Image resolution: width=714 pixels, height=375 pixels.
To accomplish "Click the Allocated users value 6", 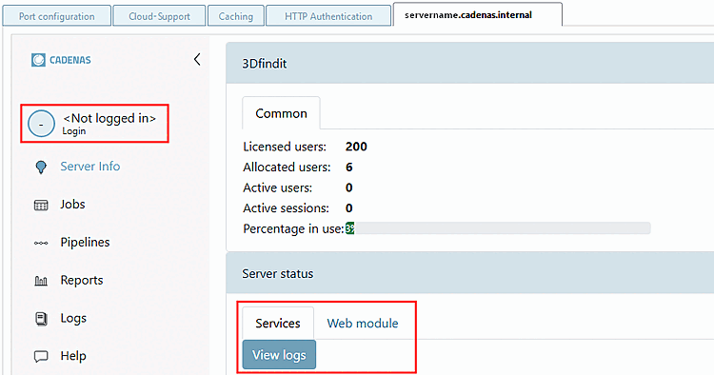I will click(x=348, y=167).
